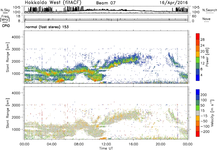Image resolution: width=217 pixels, height=150 pixels.
Task: Click the '4000' tick on power panel
Action: point(16,37)
